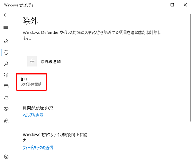
Task: Open Account protection person icon
Action: 6,64
